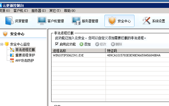Open the 帮助(H) menu
This screenshot has height=106, width=169.
[x=70, y=11]
